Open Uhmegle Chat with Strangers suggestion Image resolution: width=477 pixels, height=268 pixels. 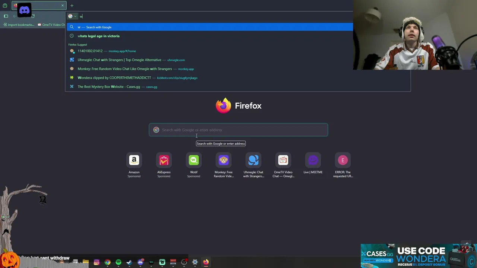pos(210,60)
